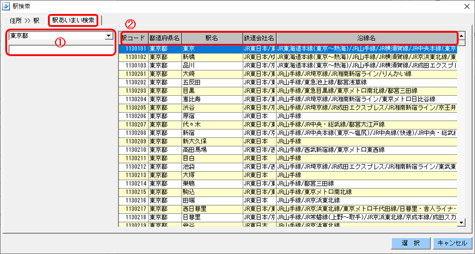Select the 品川 station row

[287, 65]
